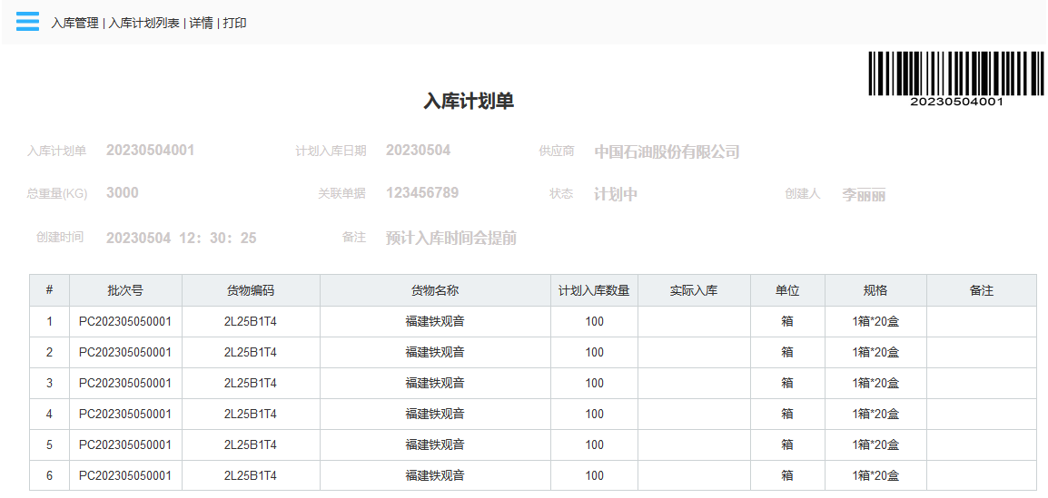Click 打印 breadcrumb link

pos(234,24)
